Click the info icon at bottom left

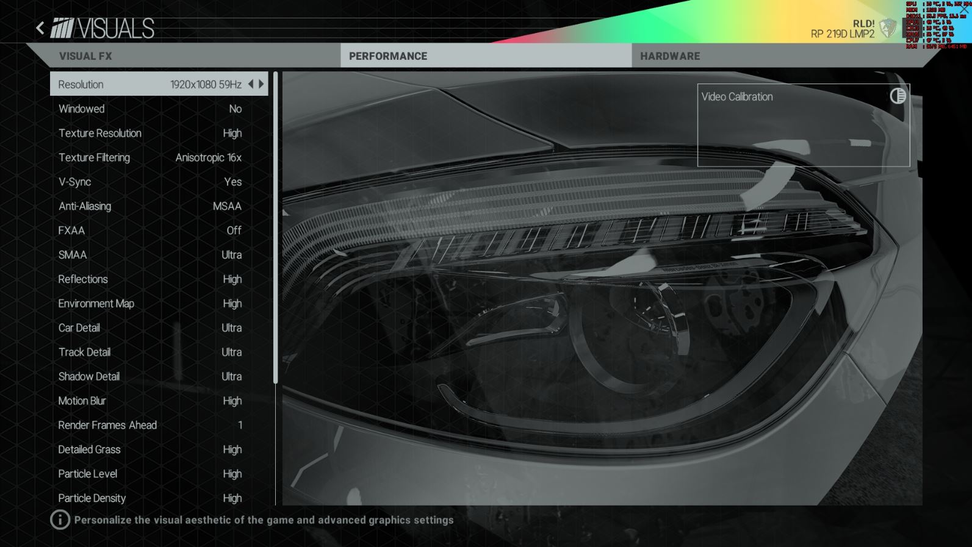(x=60, y=520)
